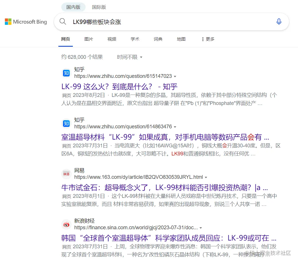Expand the arrow next to zhihu.com/question/615147023 URL

[x=175, y=76]
